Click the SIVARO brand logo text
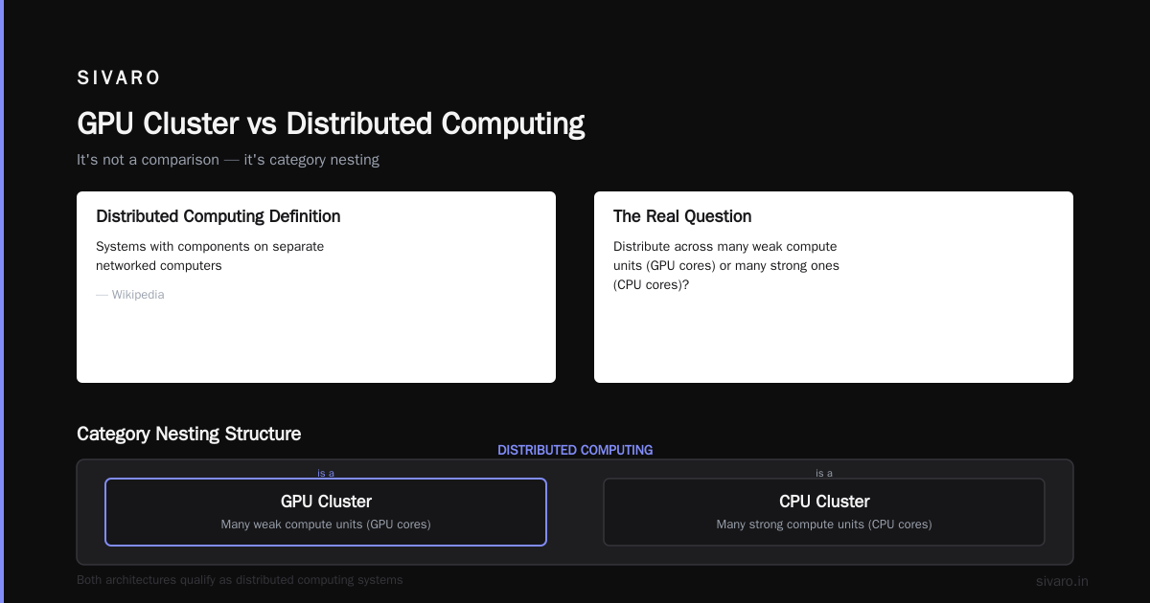 point(119,78)
